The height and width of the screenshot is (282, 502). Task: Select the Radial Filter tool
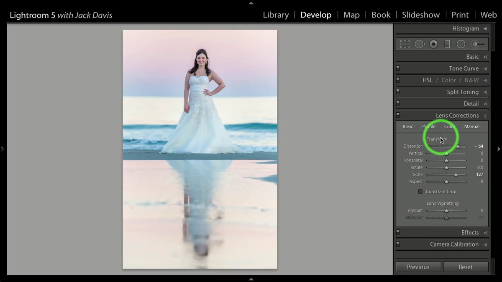[461, 44]
